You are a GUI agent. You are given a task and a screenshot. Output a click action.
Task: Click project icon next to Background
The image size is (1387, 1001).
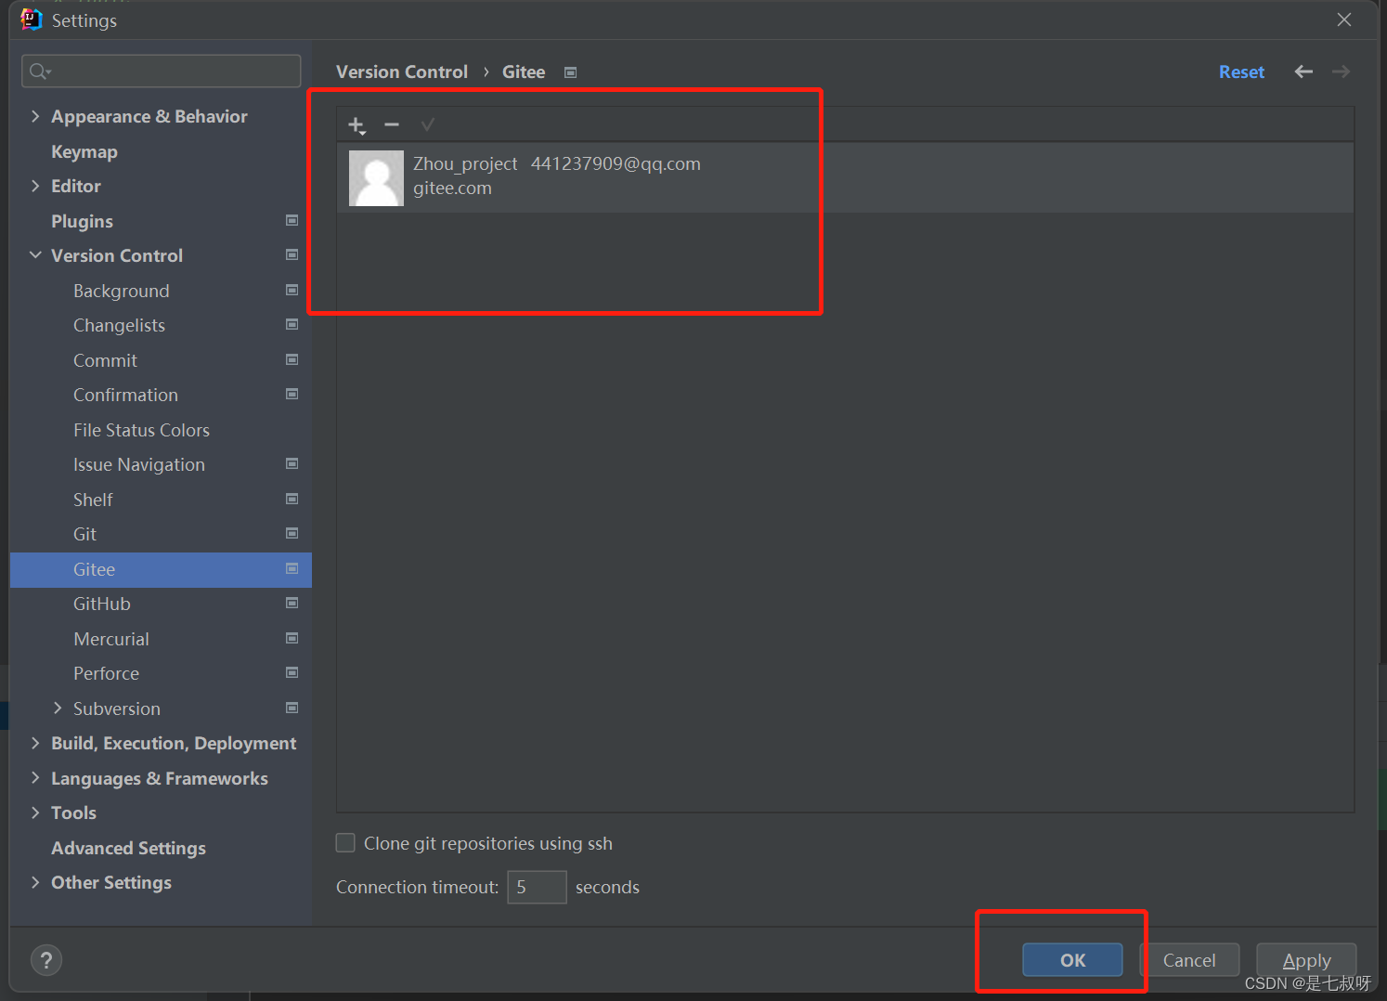(292, 290)
